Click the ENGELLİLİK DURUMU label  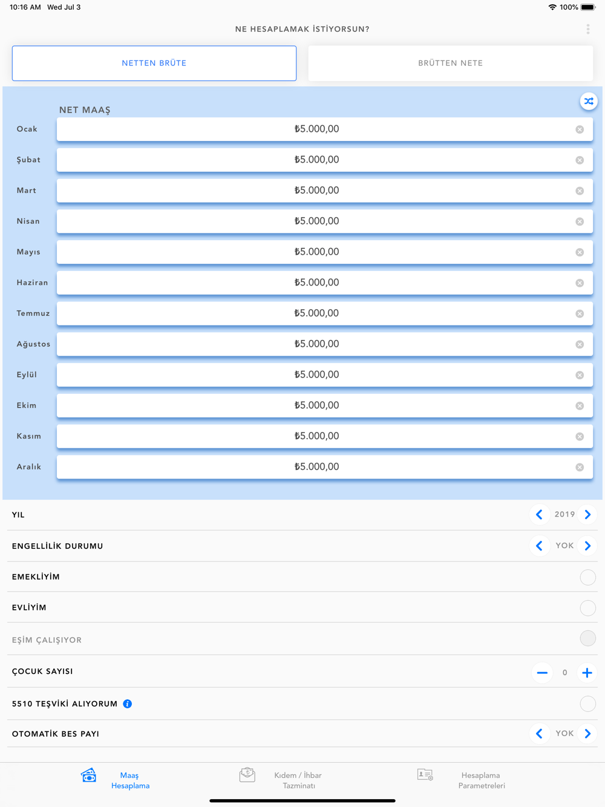pos(57,546)
